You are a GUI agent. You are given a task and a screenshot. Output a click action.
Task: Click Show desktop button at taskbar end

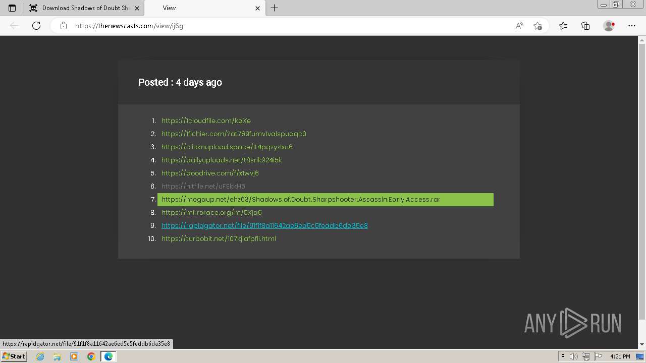click(x=641, y=356)
